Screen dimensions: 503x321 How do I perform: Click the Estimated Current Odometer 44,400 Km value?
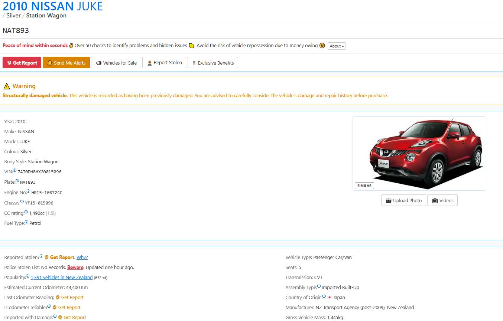point(77,287)
